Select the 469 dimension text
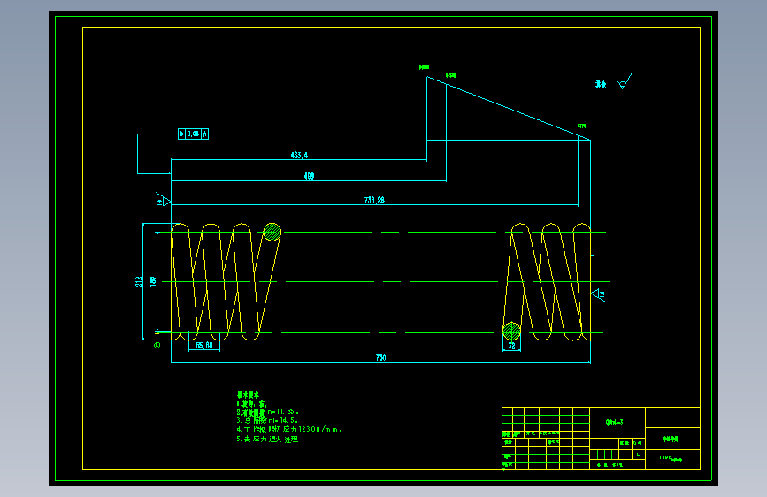The height and width of the screenshot is (497, 767). tap(309, 176)
